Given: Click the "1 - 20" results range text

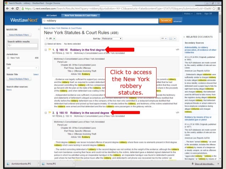Looking at the screenshot, I should click(49, 38).
